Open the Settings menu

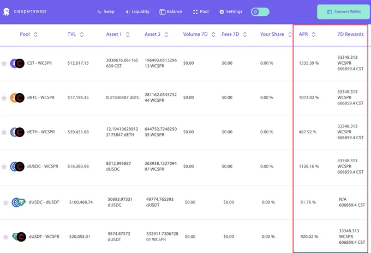click(231, 11)
